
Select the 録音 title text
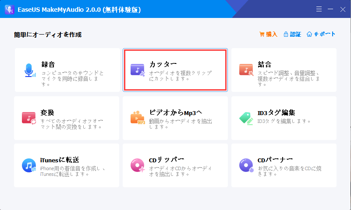tap(48, 64)
